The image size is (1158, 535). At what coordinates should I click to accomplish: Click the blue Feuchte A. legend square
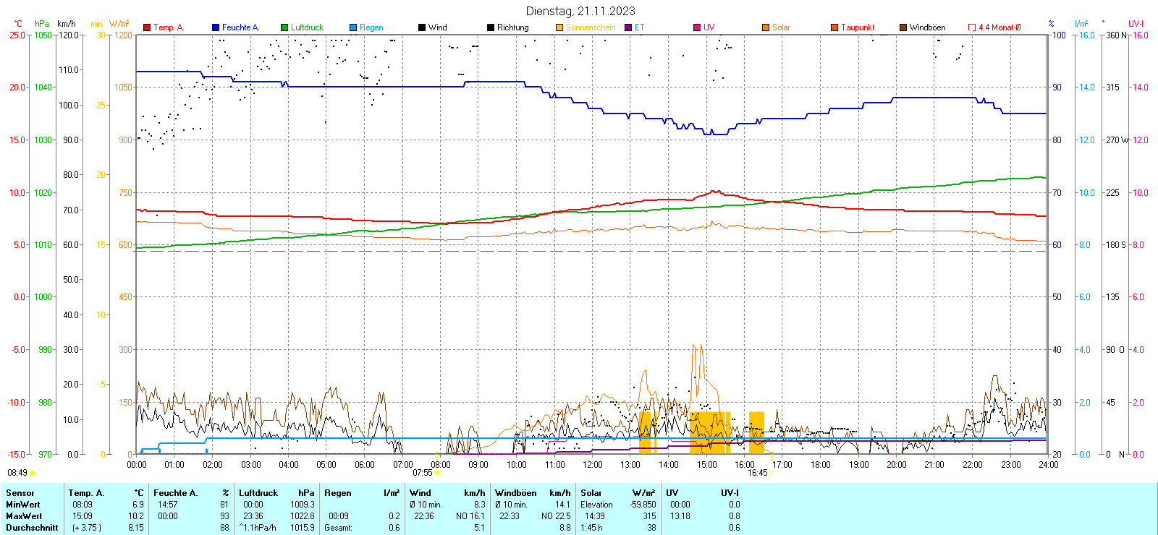(x=216, y=27)
